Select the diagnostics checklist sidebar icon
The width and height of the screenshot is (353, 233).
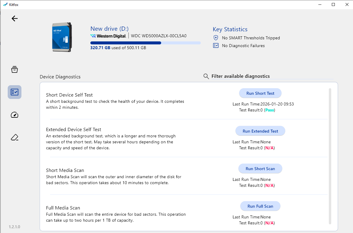coord(15,92)
